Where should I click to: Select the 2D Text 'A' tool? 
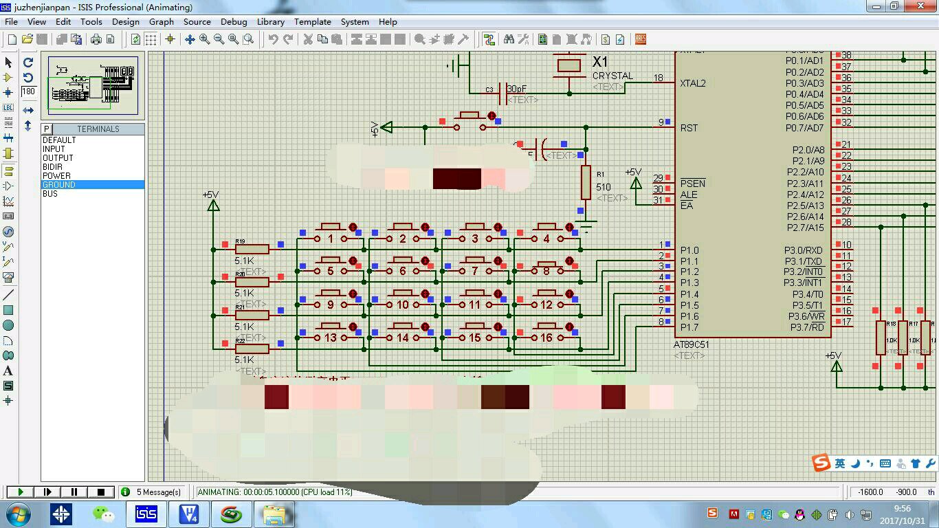tap(8, 371)
